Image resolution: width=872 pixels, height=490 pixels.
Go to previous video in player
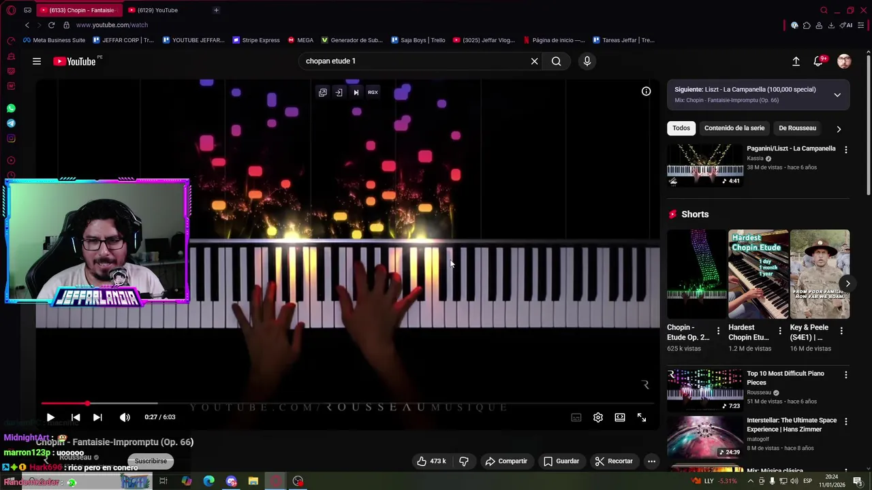pyautogui.click(x=76, y=417)
